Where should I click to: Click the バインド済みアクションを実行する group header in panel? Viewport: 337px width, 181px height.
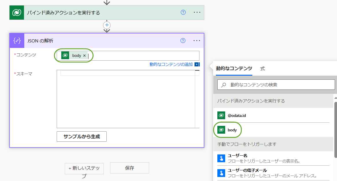pyautogui.click(x=273, y=101)
